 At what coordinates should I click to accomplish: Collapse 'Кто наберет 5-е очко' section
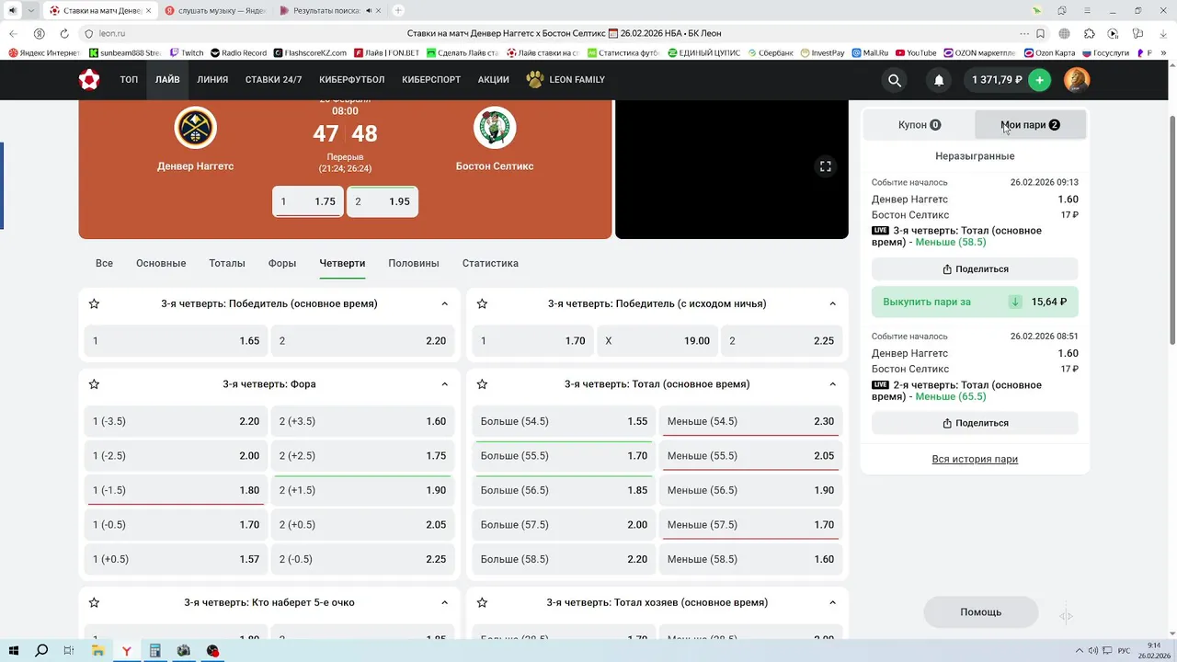444,603
